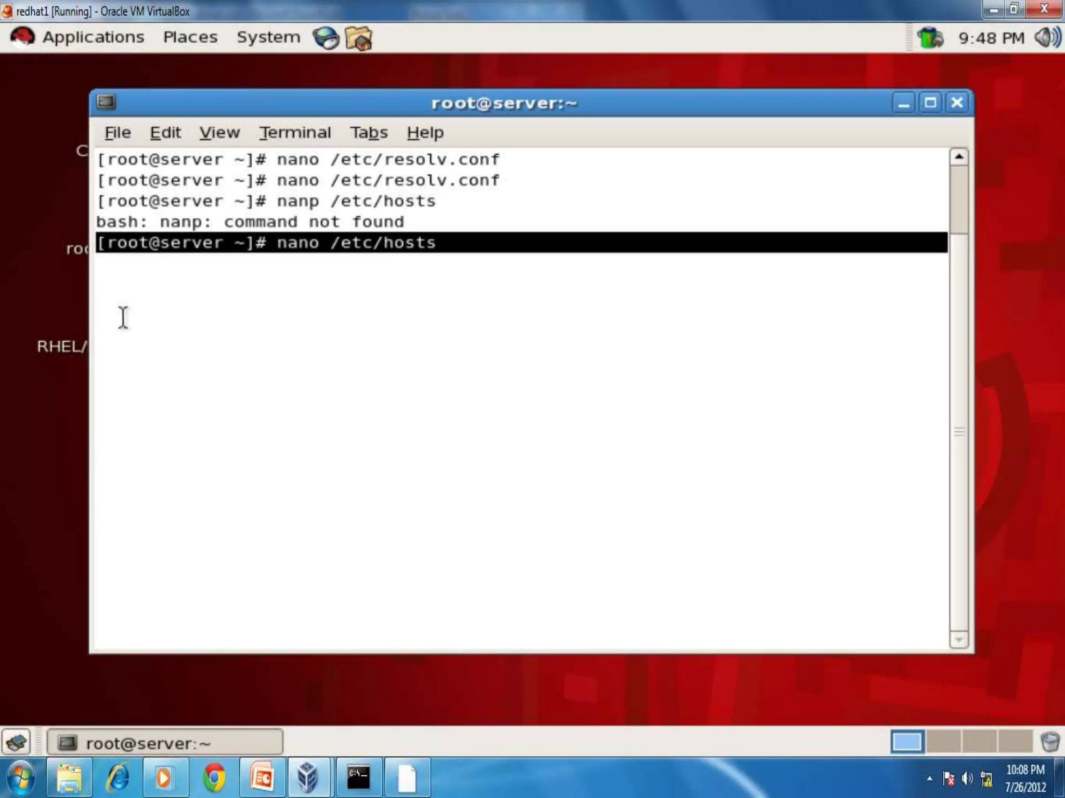1065x798 pixels.
Task: Open Google Chrome from the Windows taskbar
Action: pyautogui.click(x=214, y=778)
